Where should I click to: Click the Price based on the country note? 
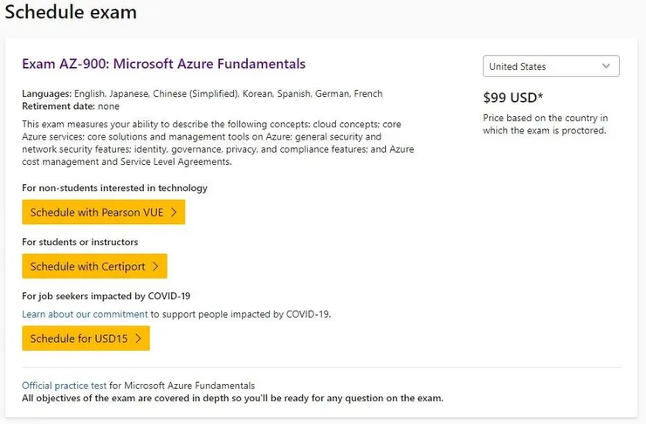coord(545,124)
